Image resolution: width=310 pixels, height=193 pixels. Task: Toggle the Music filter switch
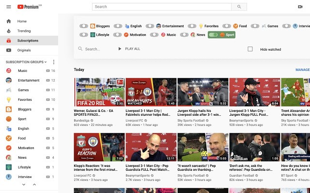click(x=154, y=35)
